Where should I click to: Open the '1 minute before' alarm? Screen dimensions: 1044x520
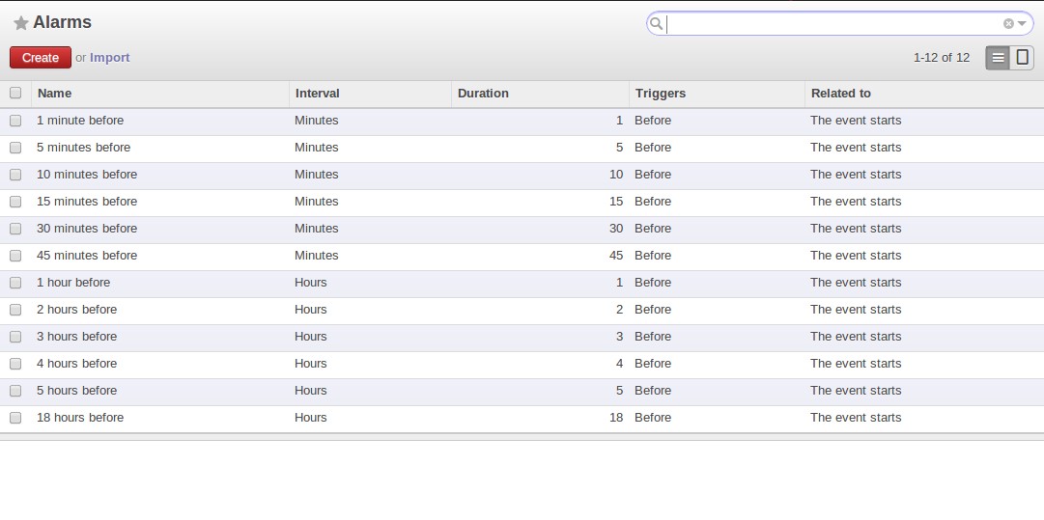[80, 121]
